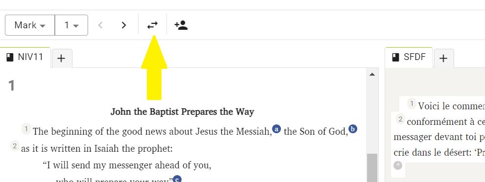
Task: Add new tab next to SFDF
Action: [444, 58]
